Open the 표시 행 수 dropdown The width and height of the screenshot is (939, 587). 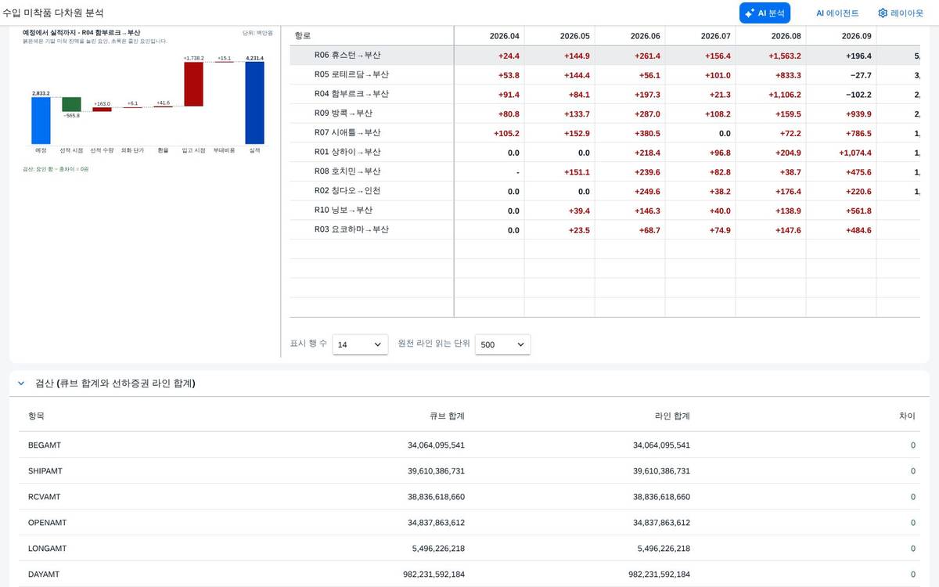[x=360, y=344]
